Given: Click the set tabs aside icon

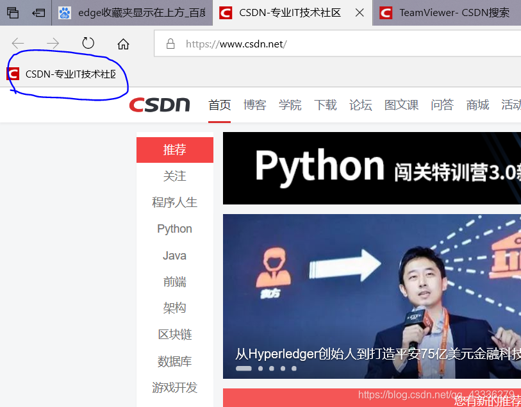Looking at the screenshot, I should click(38, 13).
